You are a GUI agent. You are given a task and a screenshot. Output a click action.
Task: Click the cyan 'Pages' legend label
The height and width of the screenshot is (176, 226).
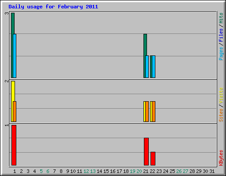[x=221, y=54]
